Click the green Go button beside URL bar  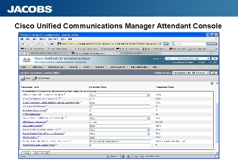165,44
